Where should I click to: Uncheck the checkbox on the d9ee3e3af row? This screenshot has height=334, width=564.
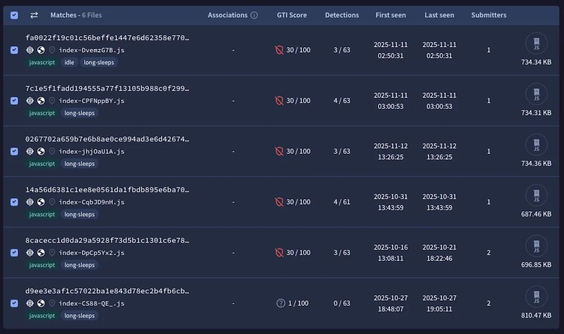14,303
